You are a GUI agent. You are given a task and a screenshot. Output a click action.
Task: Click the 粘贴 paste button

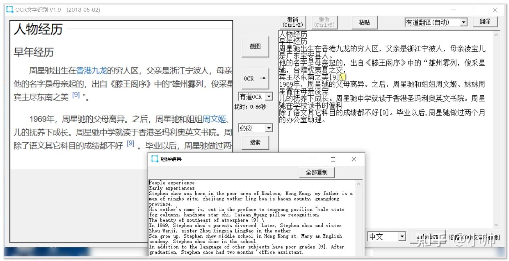[364, 22]
